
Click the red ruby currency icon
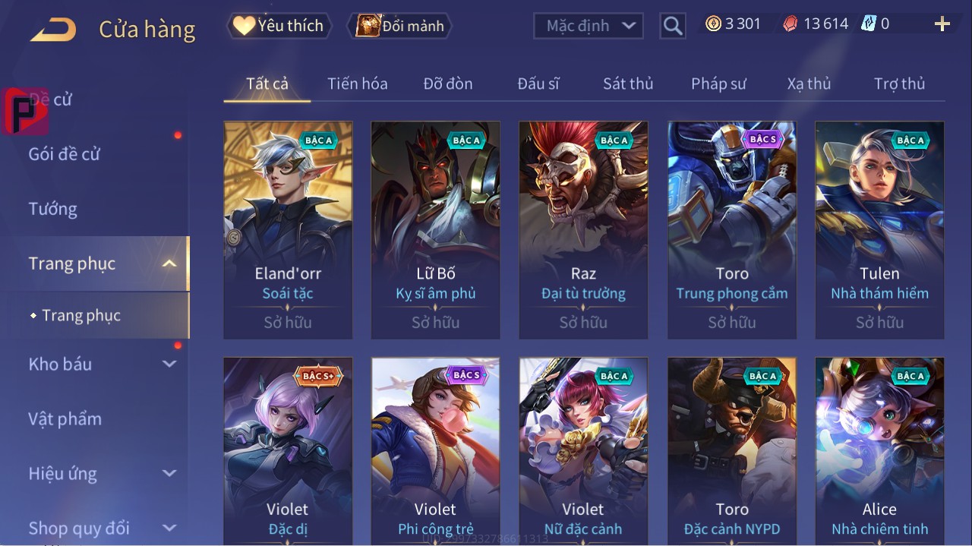tap(791, 24)
